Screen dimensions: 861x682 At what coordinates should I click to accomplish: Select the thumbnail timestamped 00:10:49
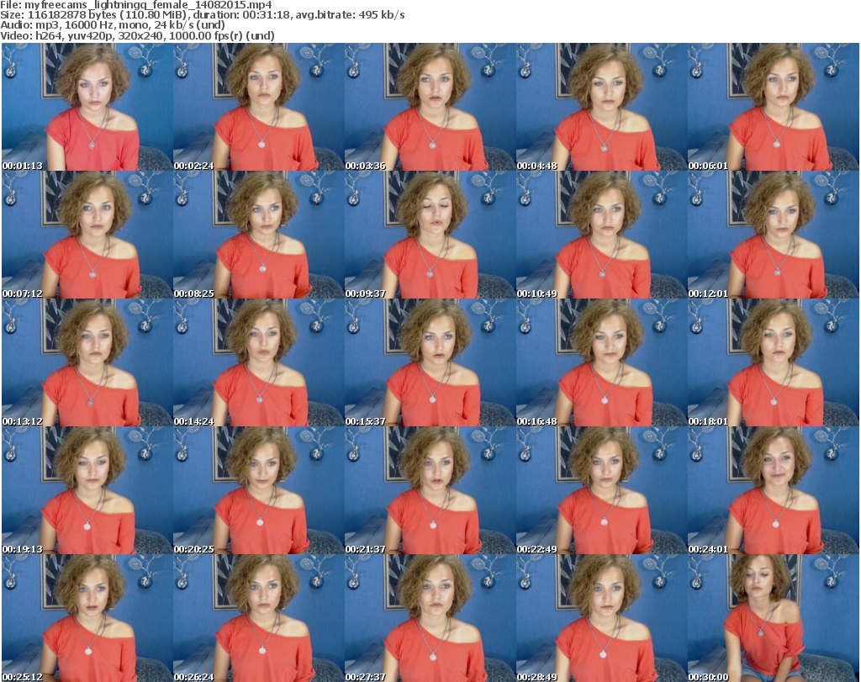[601, 235]
